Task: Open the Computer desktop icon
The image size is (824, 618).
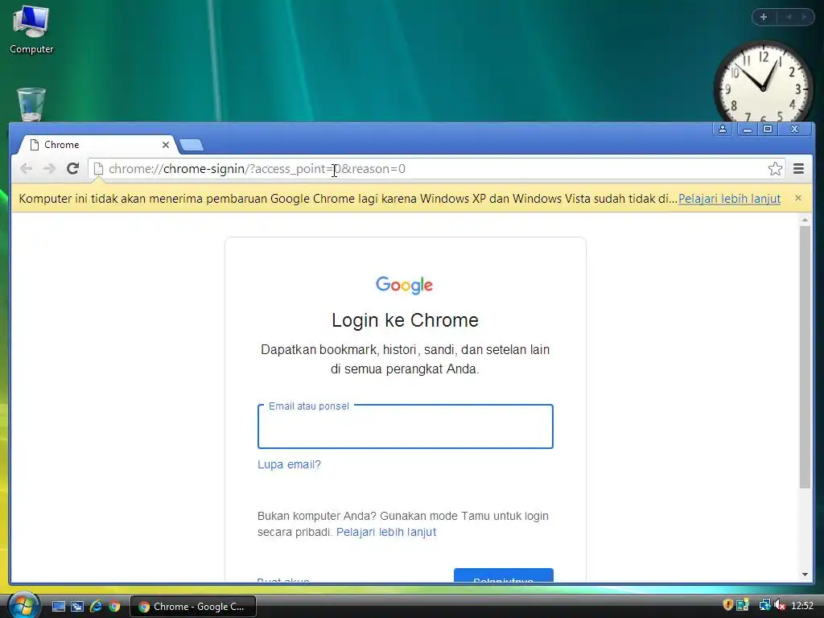Action: click(31, 30)
